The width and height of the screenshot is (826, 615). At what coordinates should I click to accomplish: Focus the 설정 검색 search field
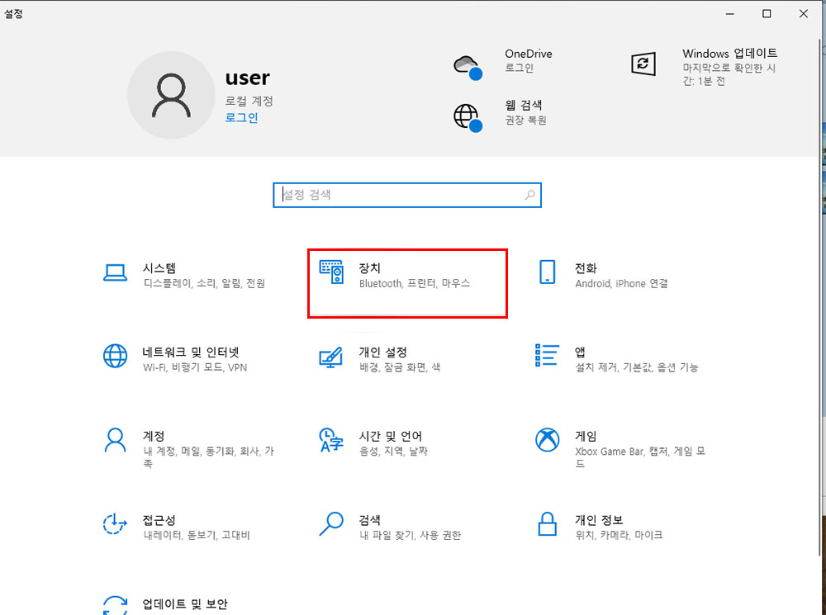[x=407, y=195]
